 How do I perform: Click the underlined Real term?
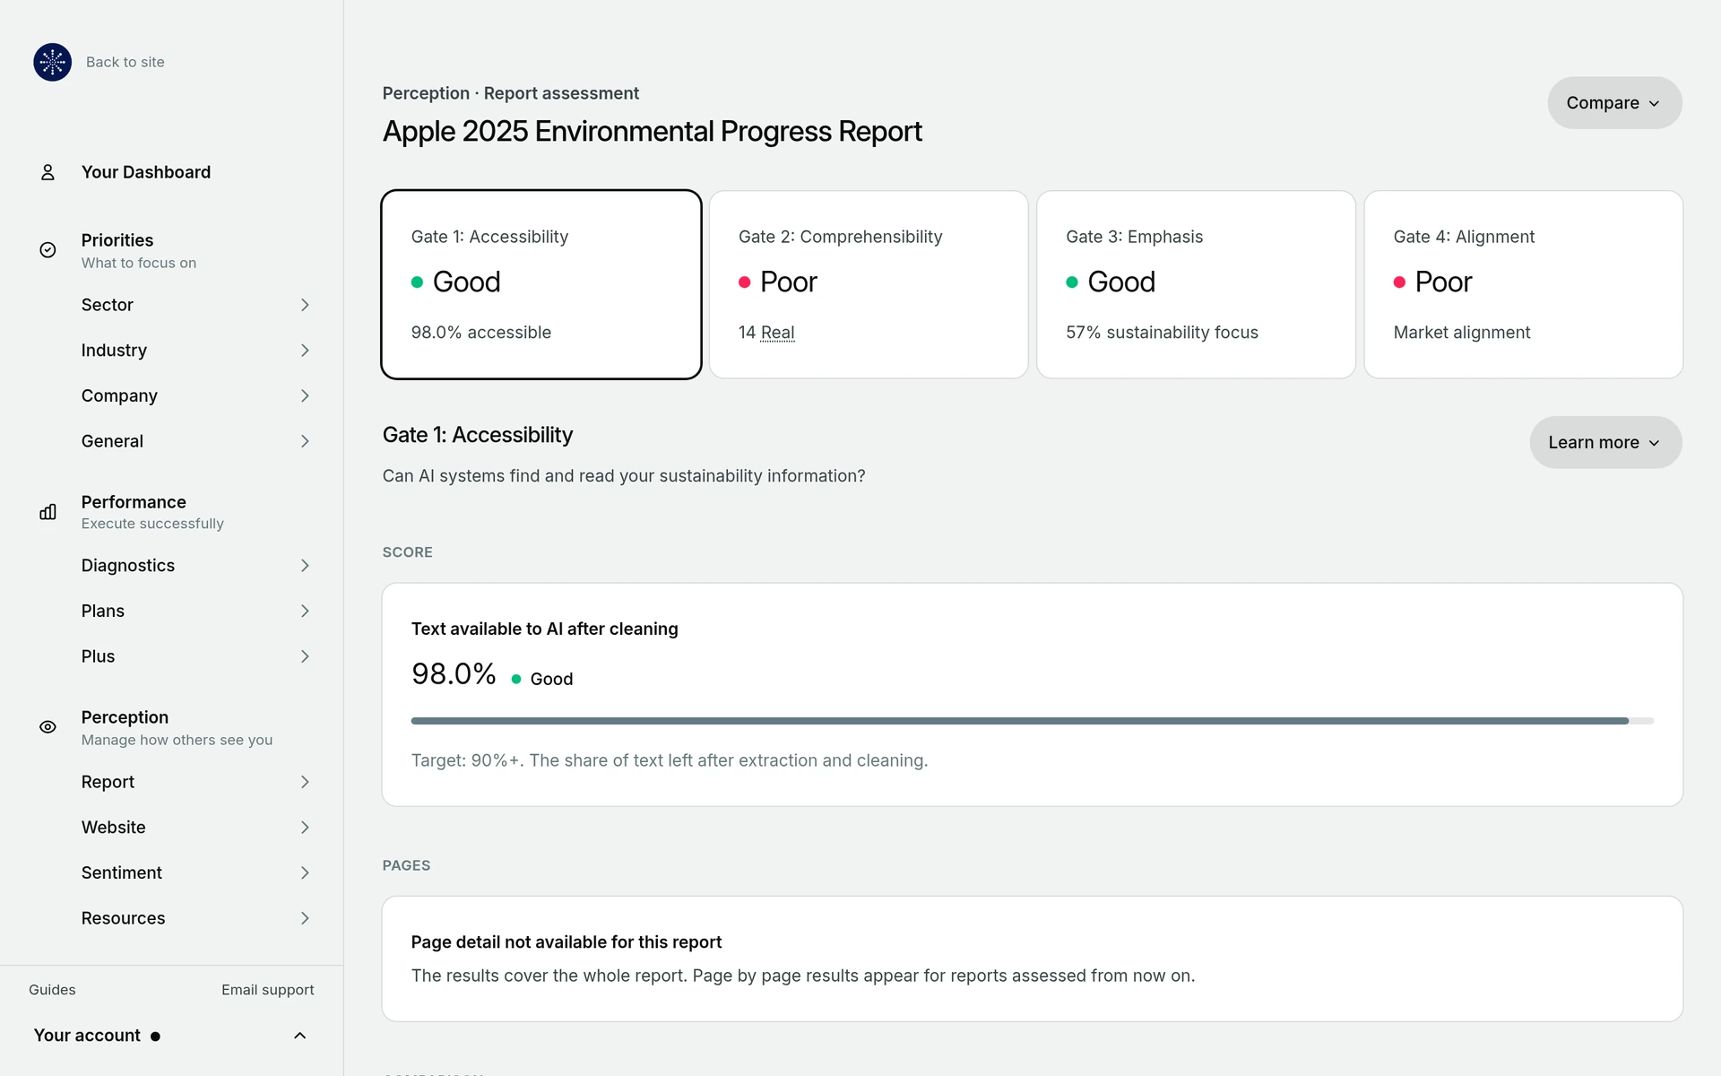(x=778, y=333)
